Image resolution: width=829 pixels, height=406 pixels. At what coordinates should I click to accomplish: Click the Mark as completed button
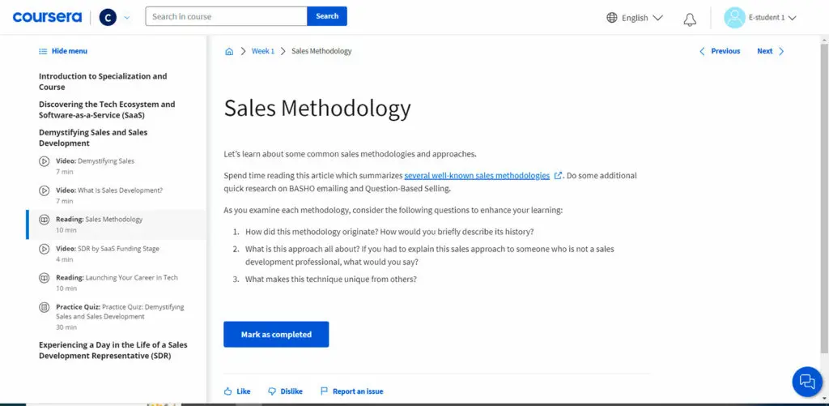click(x=276, y=334)
